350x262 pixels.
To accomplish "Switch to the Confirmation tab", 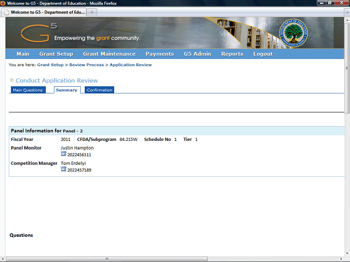I will (100, 90).
